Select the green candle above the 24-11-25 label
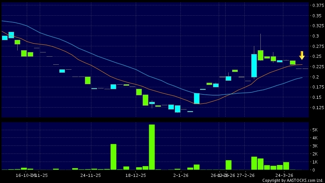 (88, 80)
